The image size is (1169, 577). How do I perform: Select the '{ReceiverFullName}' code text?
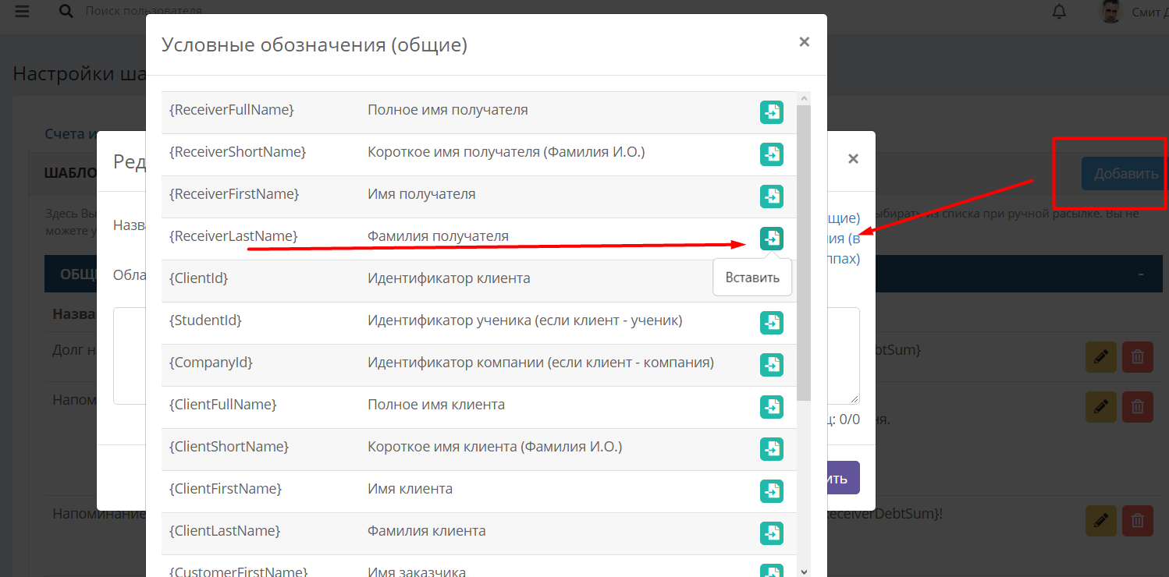tap(232, 111)
